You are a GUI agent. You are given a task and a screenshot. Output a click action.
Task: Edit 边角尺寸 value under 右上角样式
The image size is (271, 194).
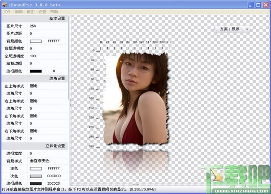click(x=48, y=108)
